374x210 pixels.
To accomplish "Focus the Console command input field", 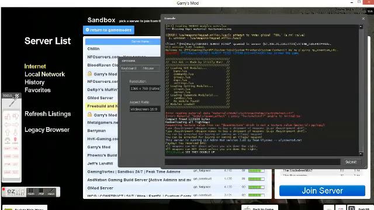I will [x=252, y=162].
